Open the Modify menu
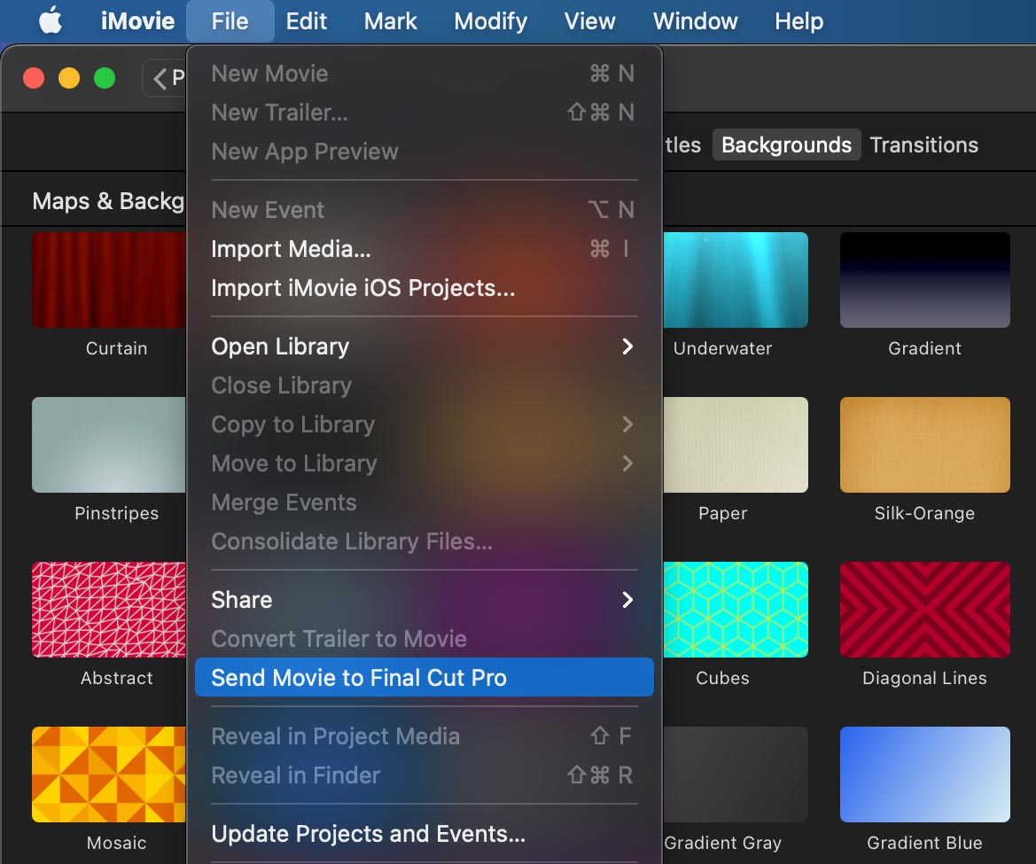Image resolution: width=1036 pixels, height=864 pixels. pos(490,21)
